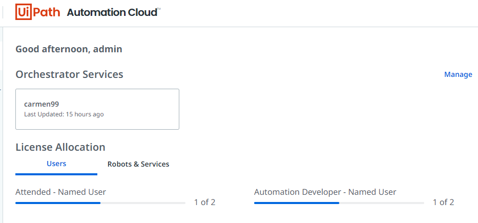
Task: Click blue filled part of Attended bar
Action: click(58, 203)
